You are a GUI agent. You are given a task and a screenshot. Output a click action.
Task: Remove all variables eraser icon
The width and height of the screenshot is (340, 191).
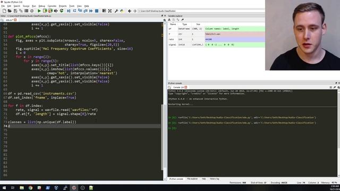click(x=182, y=20)
